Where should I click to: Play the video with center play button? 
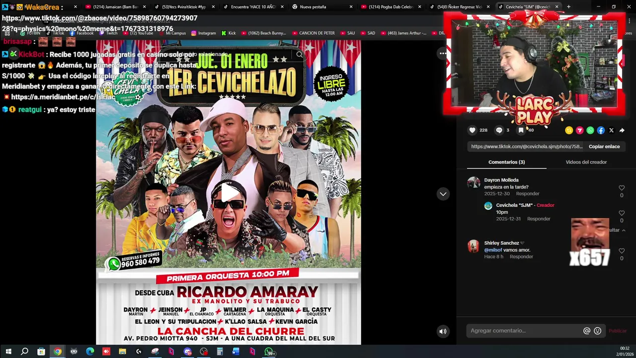229,192
